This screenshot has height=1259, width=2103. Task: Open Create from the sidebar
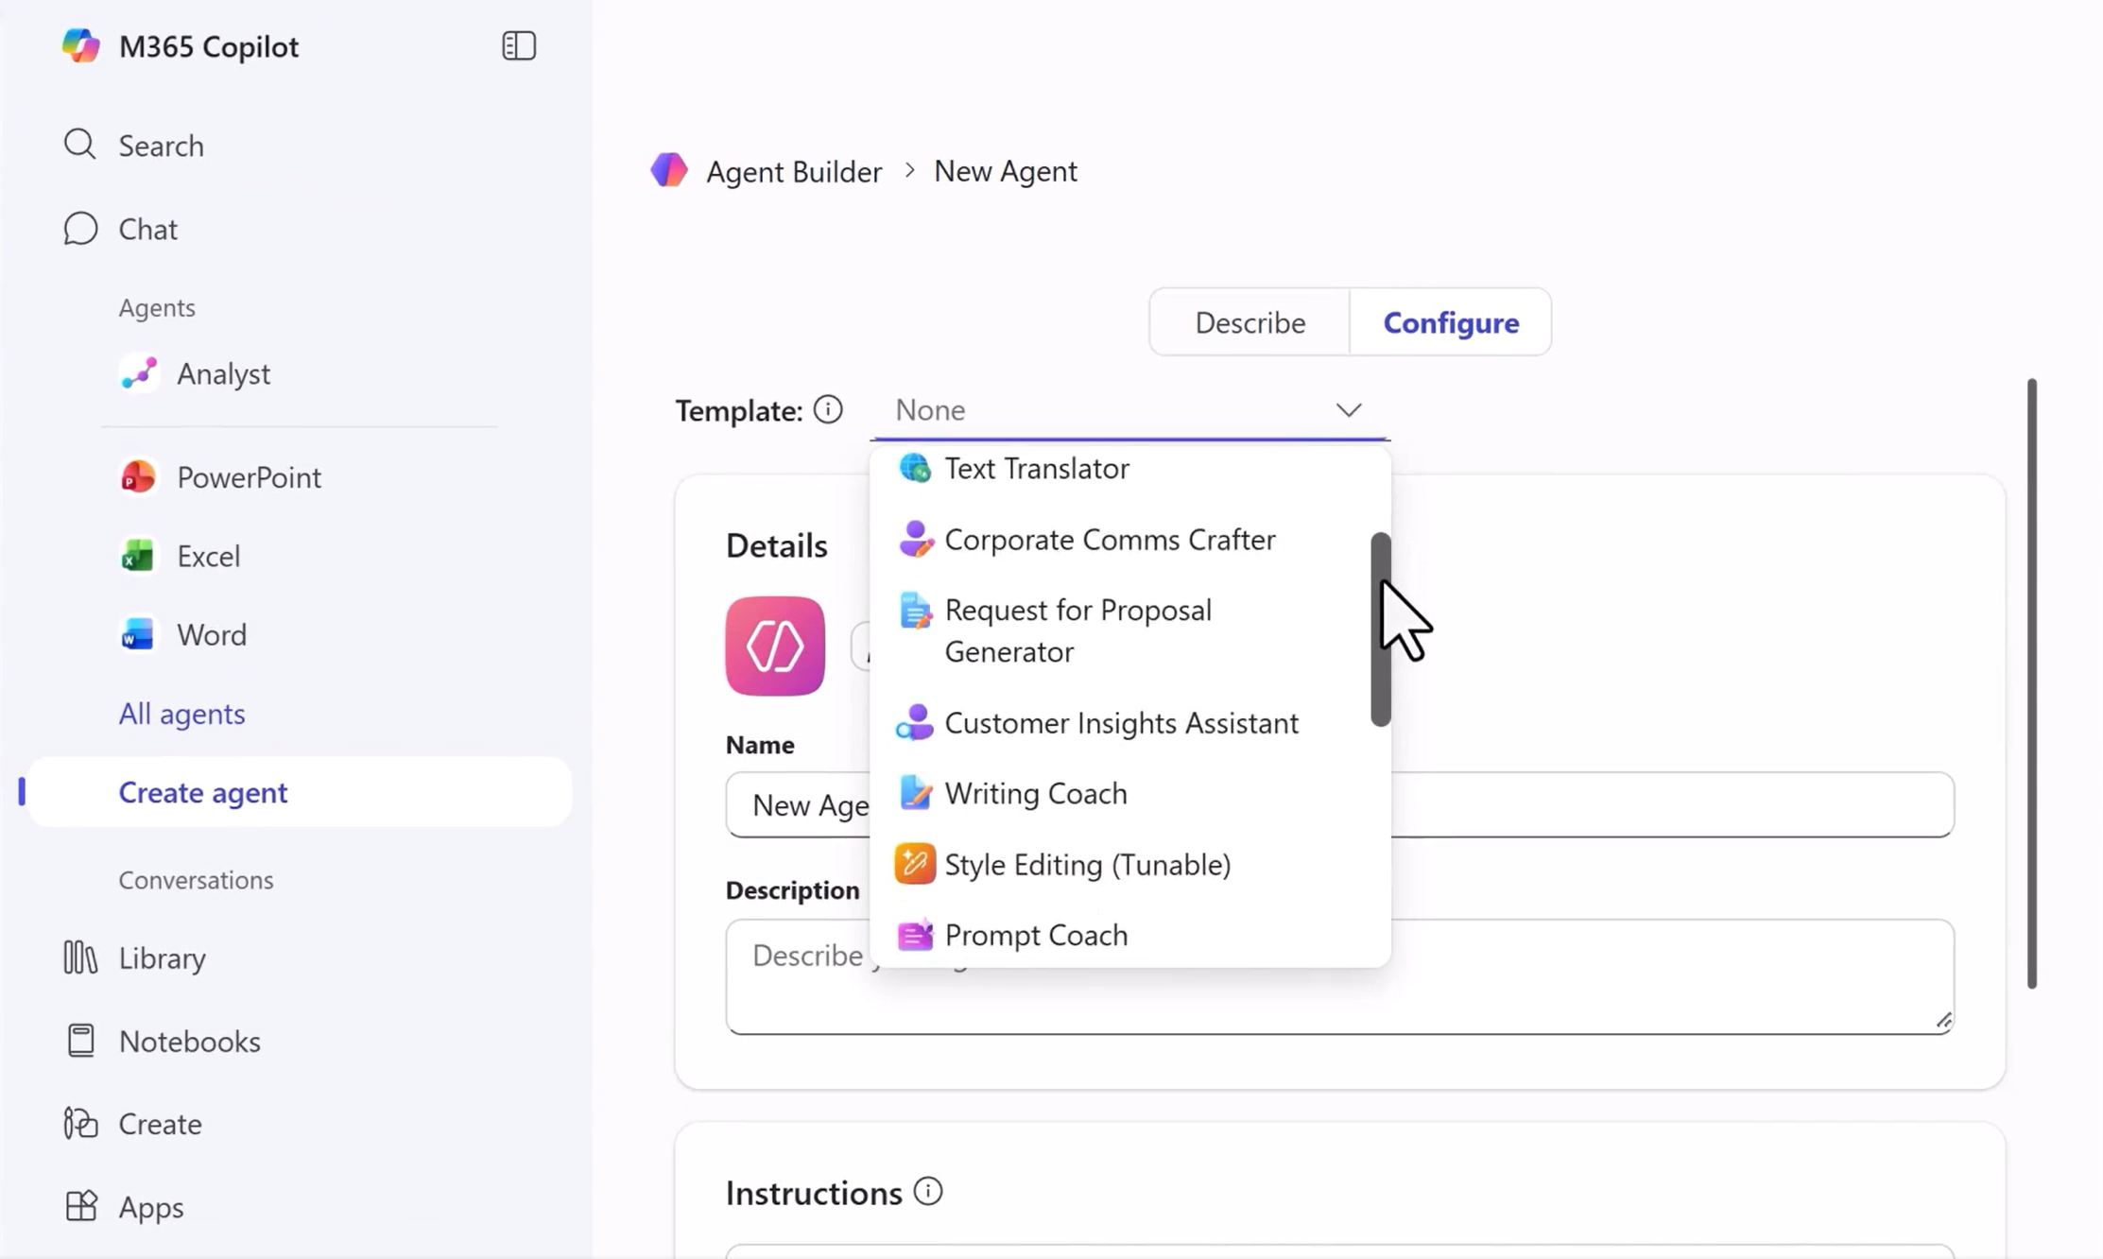point(160,1124)
